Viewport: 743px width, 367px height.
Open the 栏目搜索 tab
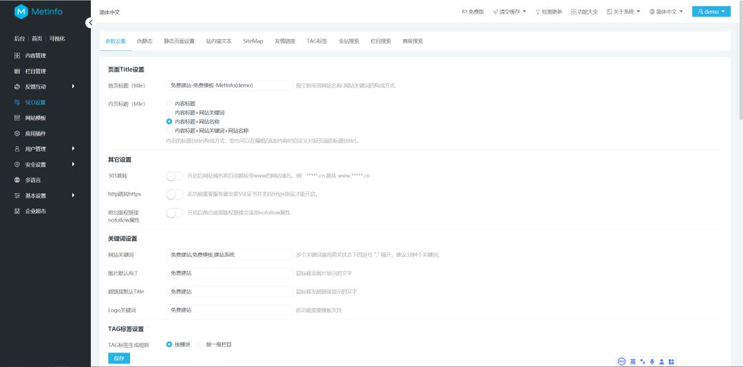click(381, 41)
